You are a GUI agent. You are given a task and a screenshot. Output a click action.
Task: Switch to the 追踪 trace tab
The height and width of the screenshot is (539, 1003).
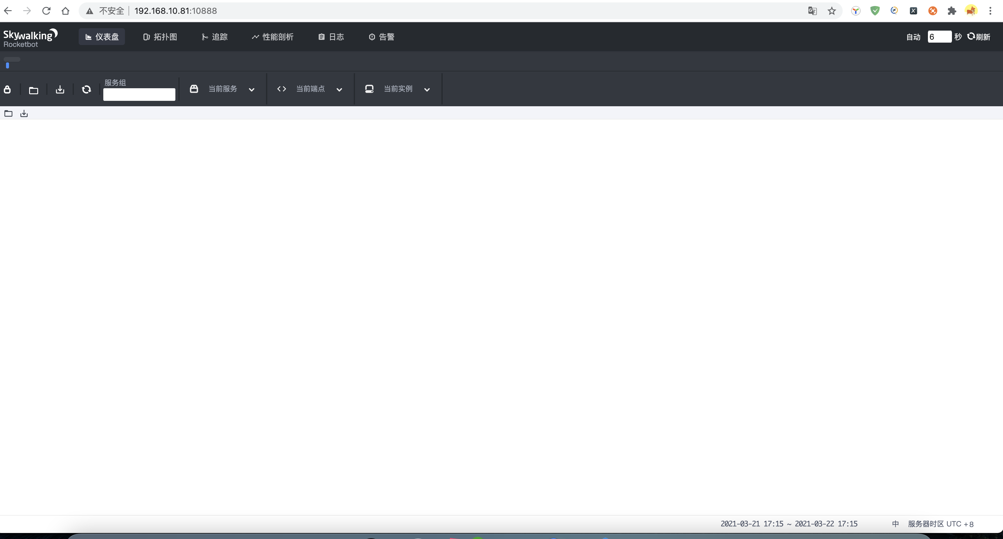214,37
